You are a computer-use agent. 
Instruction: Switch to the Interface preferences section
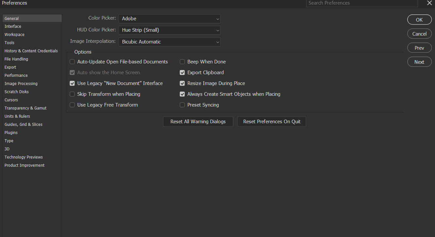pos(13,26)
